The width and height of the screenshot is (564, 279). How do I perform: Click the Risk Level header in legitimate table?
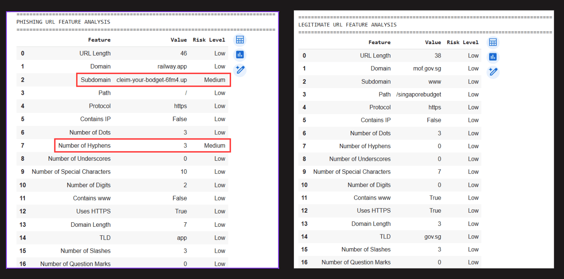coord(463,42)
